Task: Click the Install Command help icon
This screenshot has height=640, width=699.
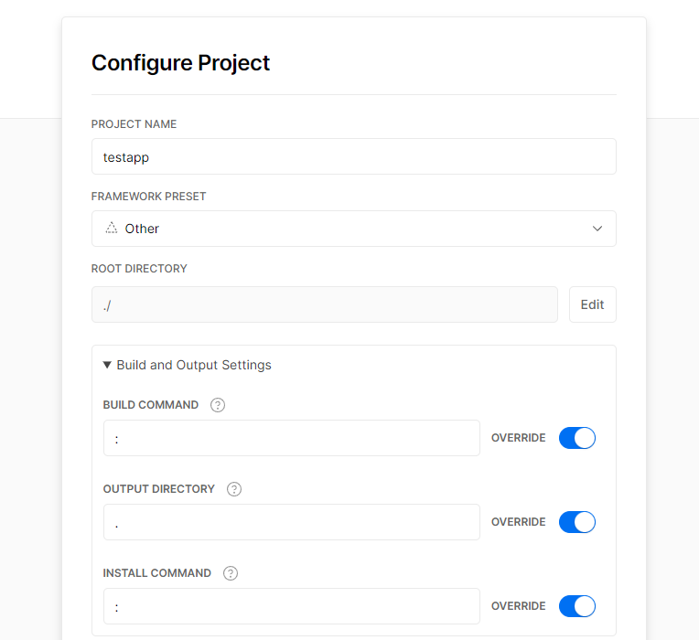Action: 231,573
